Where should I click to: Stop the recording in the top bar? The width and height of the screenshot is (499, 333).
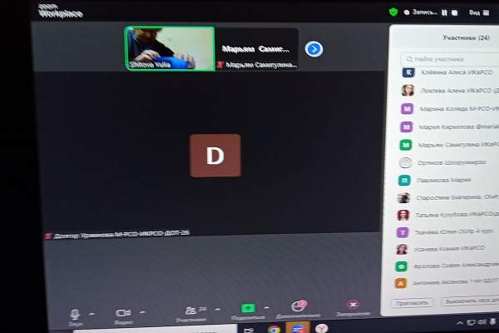(x=455, y=12)
